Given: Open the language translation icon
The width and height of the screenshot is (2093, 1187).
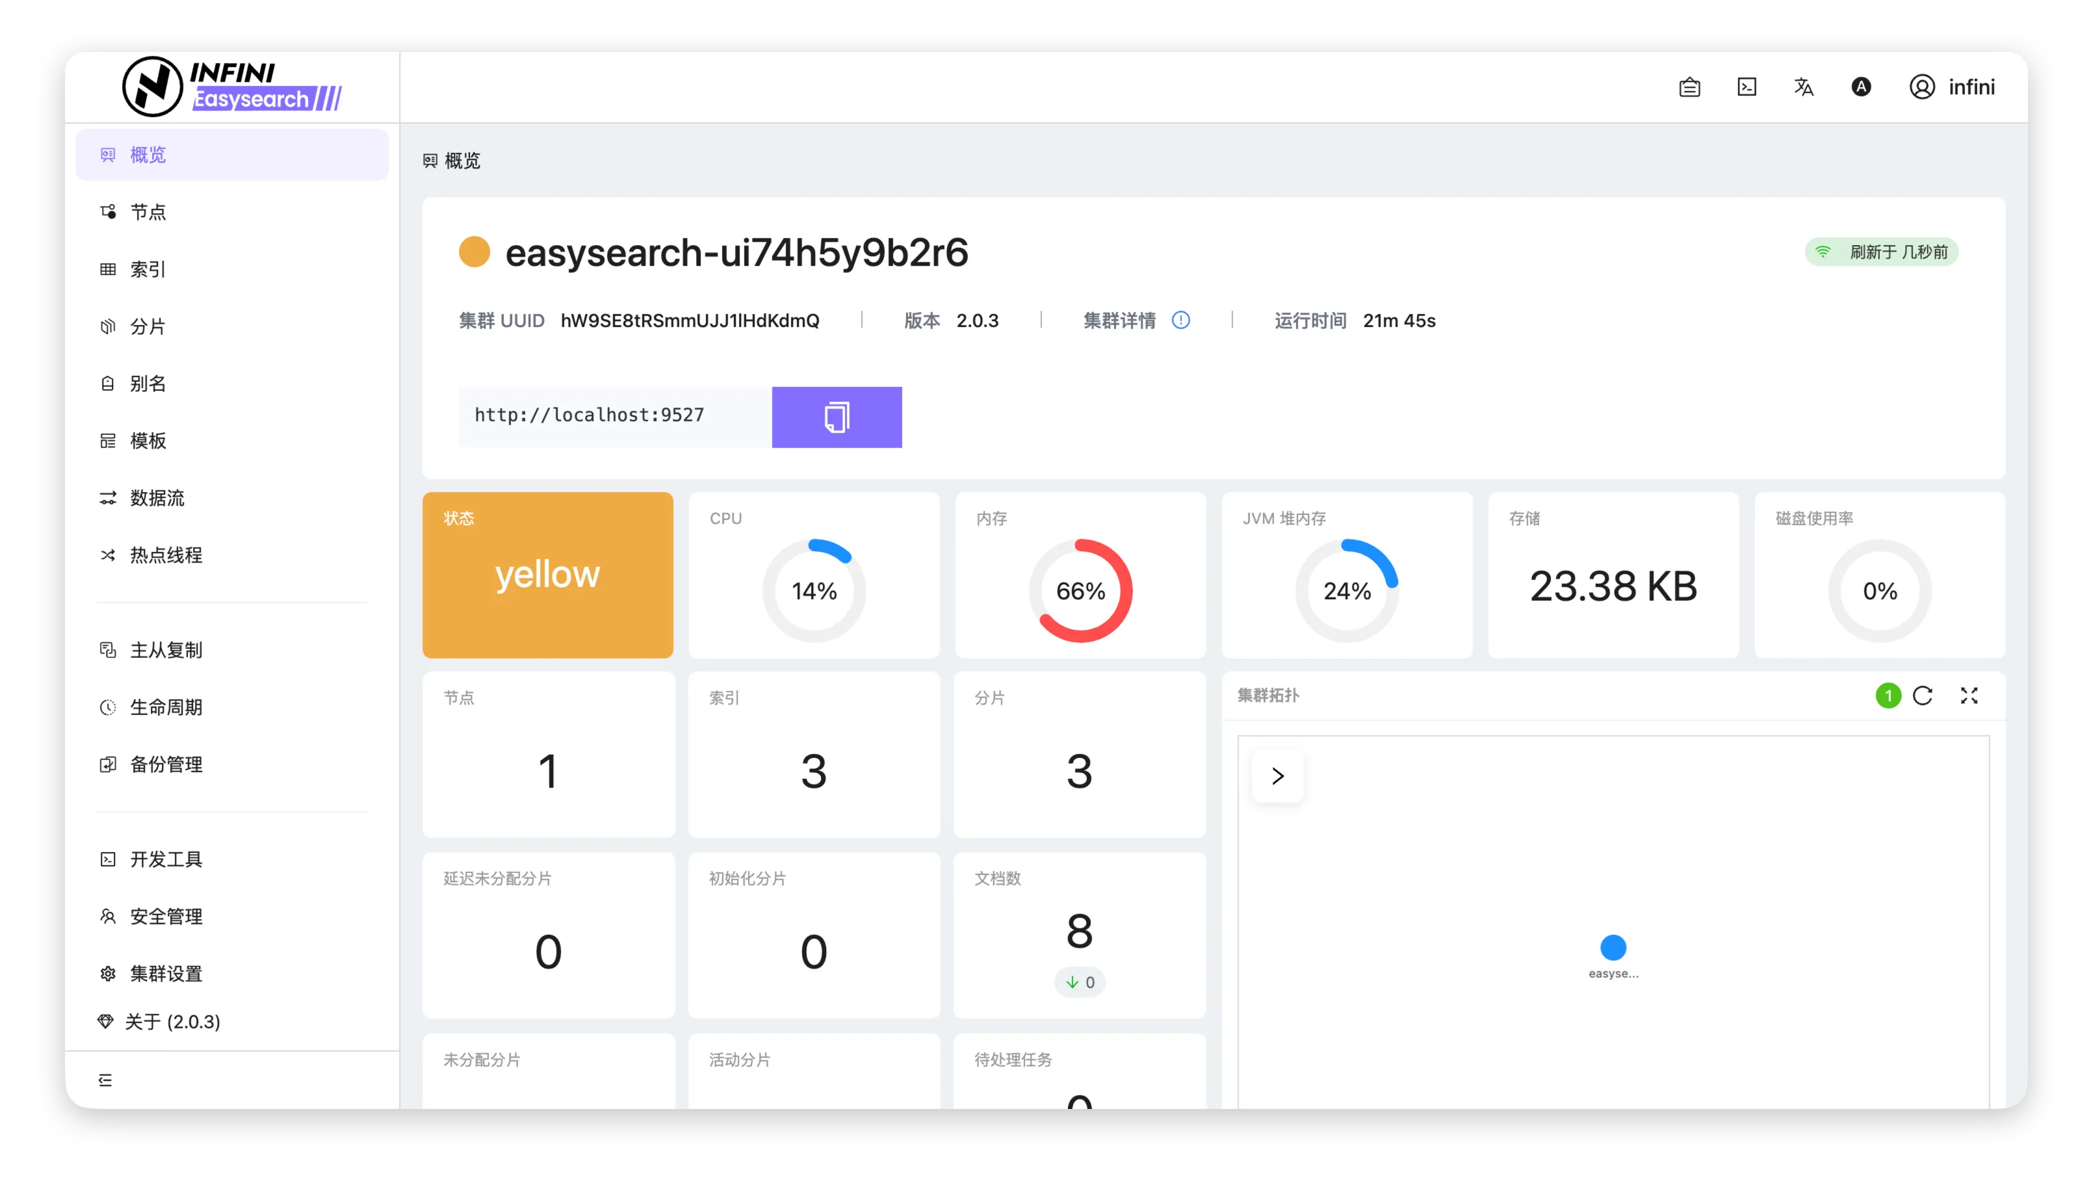Looking at the screenshot, I should click(1803, 87).
